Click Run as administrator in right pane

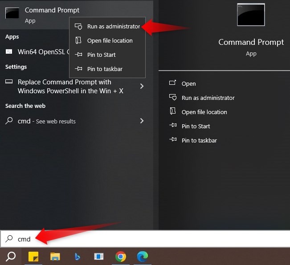208,98
